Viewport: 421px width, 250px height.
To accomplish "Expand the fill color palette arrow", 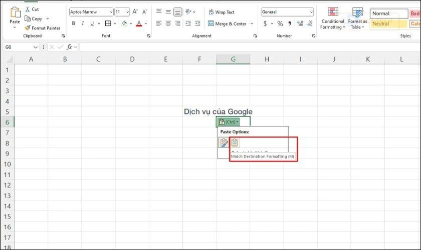I will [x=131, y=23].
